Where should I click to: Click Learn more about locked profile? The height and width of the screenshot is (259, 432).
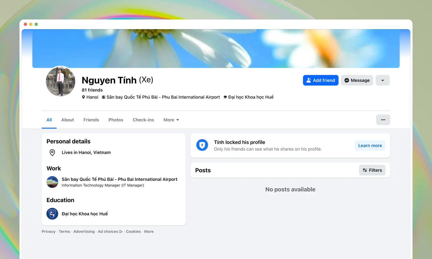pos(370,146)
